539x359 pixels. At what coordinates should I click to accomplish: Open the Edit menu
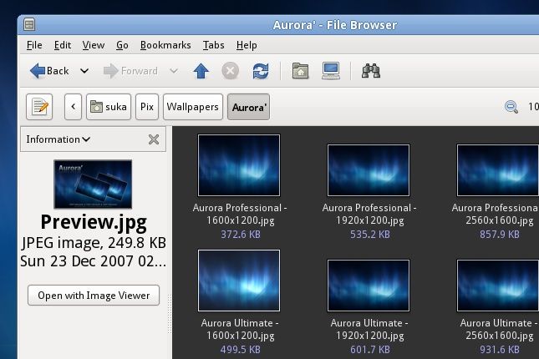point(63,45)
